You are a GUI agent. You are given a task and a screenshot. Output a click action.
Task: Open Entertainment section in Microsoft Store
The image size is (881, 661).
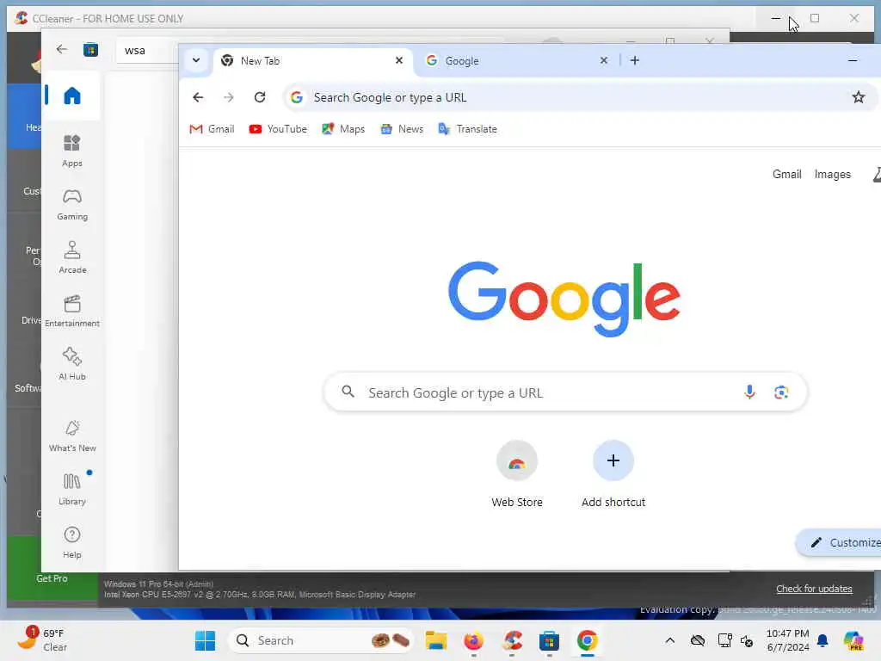(x=72, y=312)
